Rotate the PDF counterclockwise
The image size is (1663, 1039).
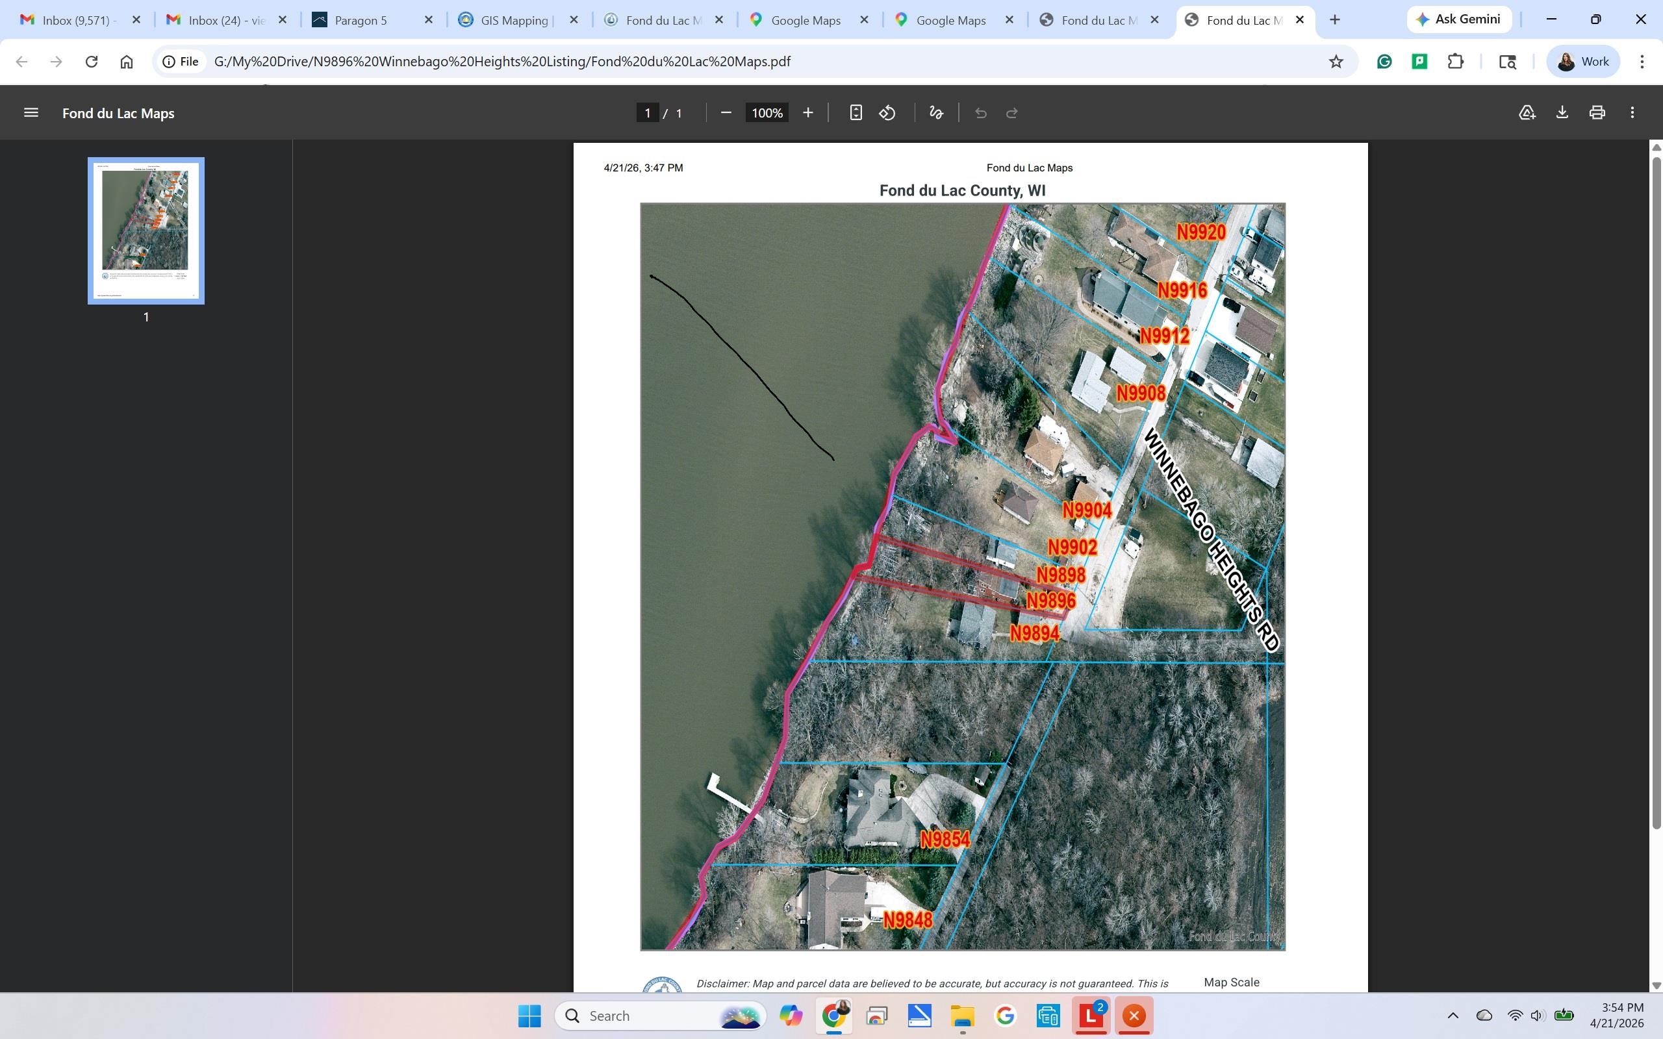(887, 113)
